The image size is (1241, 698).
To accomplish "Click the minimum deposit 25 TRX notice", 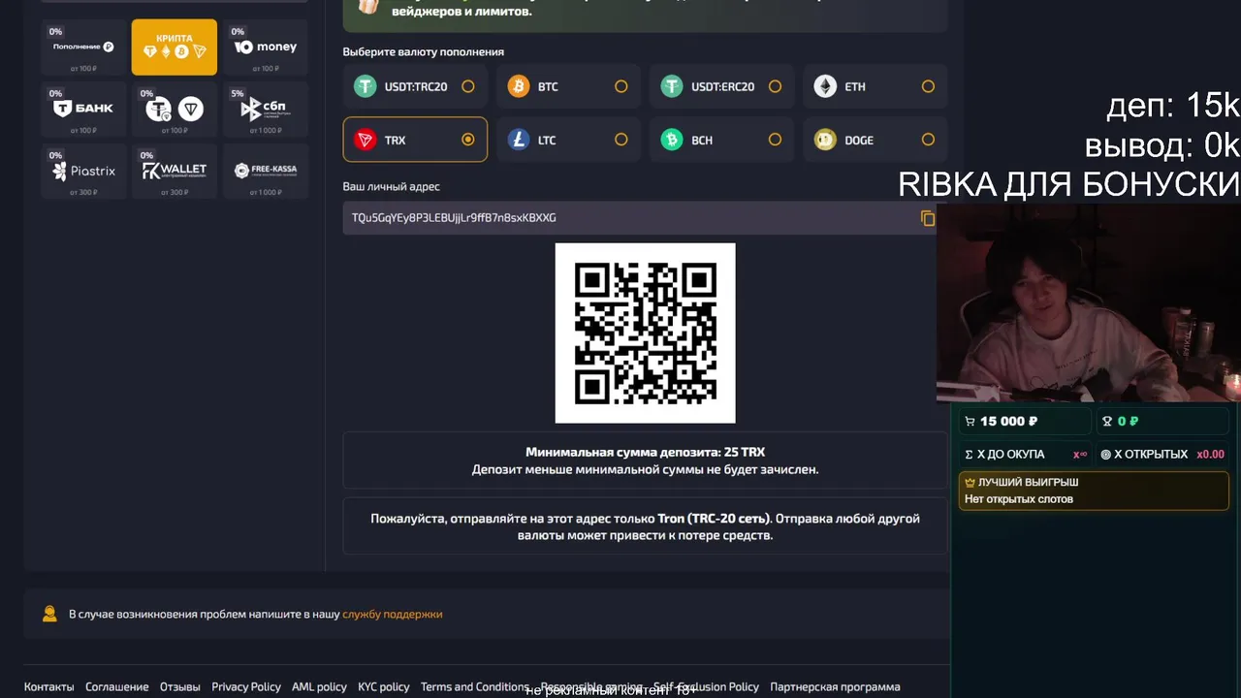I will (645, 460).
